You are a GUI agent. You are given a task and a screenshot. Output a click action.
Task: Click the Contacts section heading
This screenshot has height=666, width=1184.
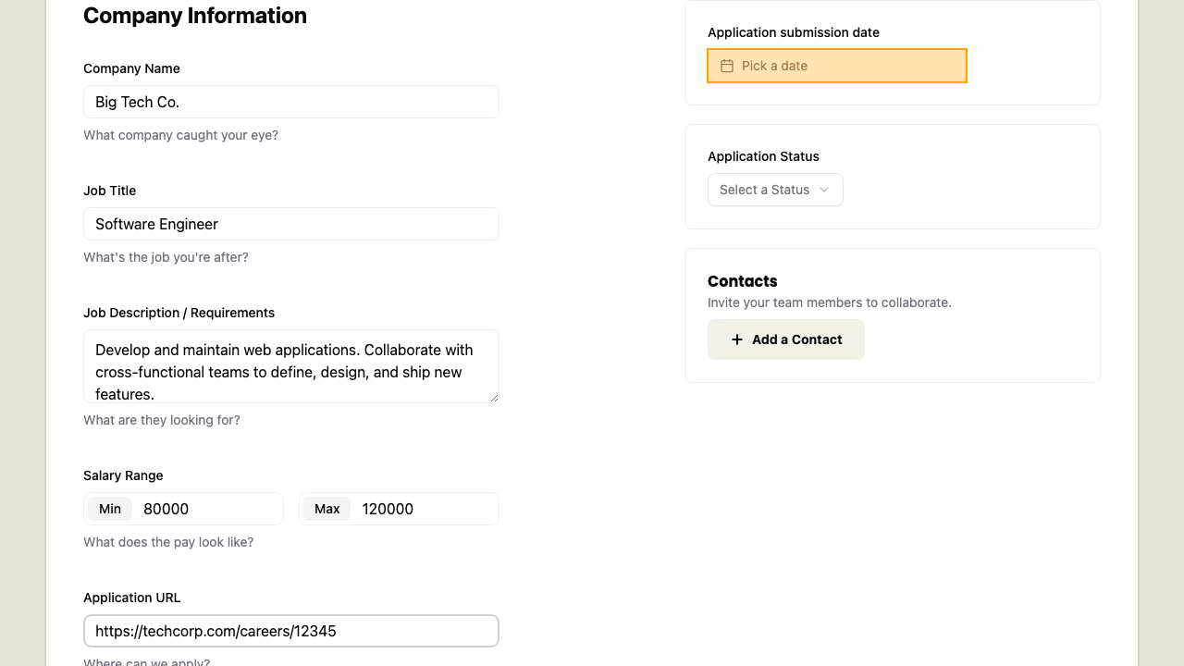pos(743,281)
